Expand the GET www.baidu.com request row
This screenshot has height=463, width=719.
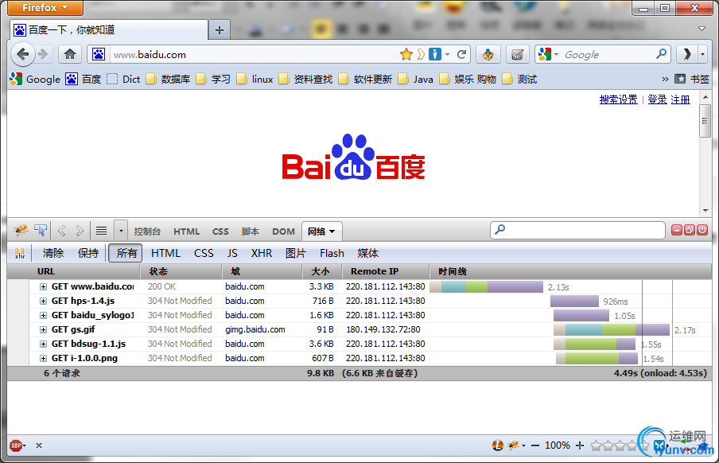point(43,287)
